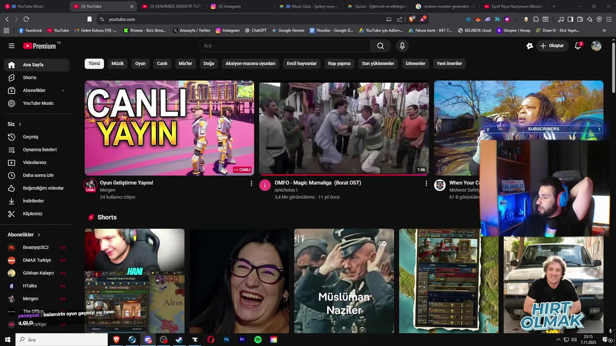Image resolution: width=616 pixels, height=346 pixels.
Task: Open Videolarınız in sidebar
Action: click(37, 162)
